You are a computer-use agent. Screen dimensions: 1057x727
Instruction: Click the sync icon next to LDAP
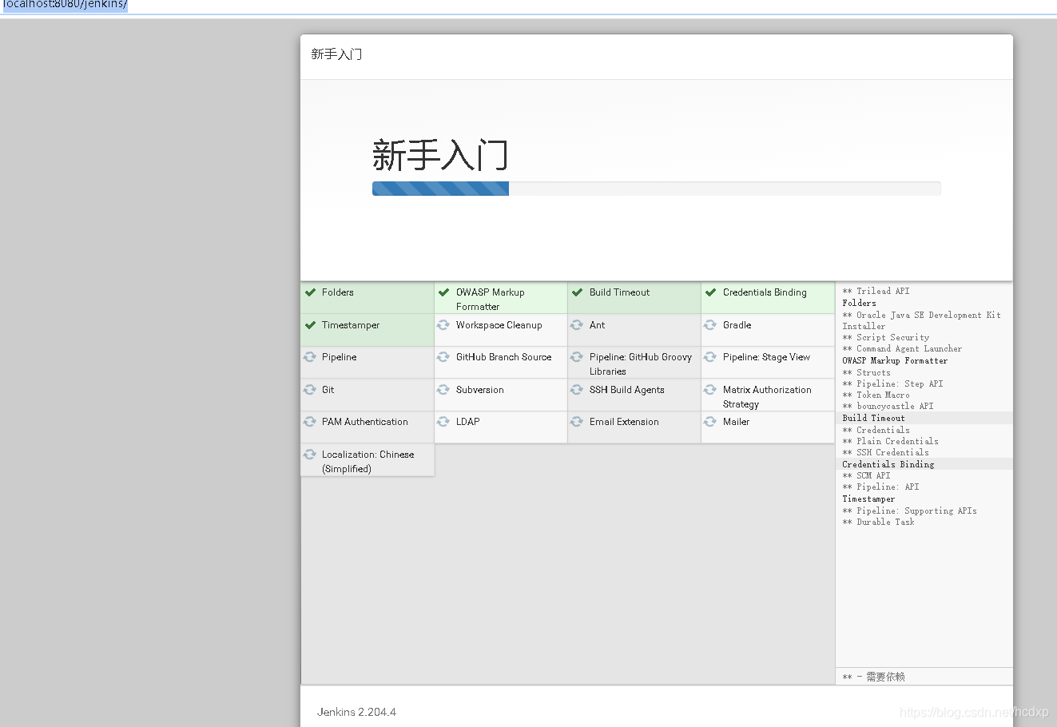click(443, 422)
